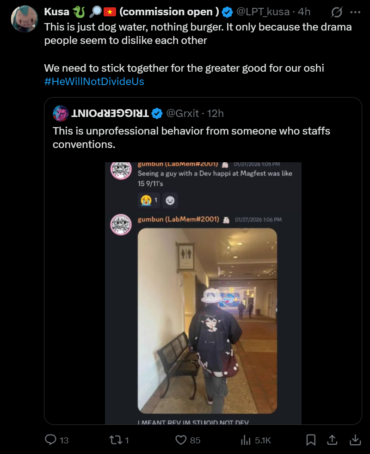Bookmark this post
This screenshot has height=454, width=370.
311,440
